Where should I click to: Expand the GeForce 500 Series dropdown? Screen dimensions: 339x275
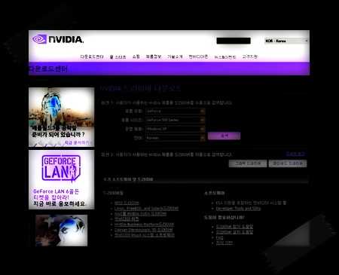176,120
